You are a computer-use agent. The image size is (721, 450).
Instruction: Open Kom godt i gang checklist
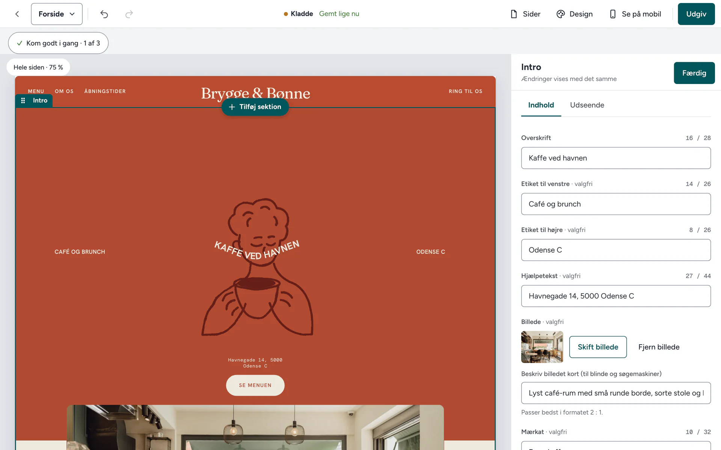pyautogui.click(x=58, y=43)
